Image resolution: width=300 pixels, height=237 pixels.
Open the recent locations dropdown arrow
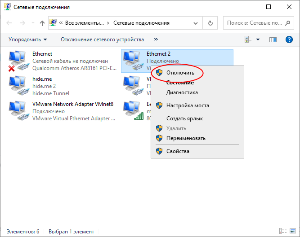click(x=33, y=23)
